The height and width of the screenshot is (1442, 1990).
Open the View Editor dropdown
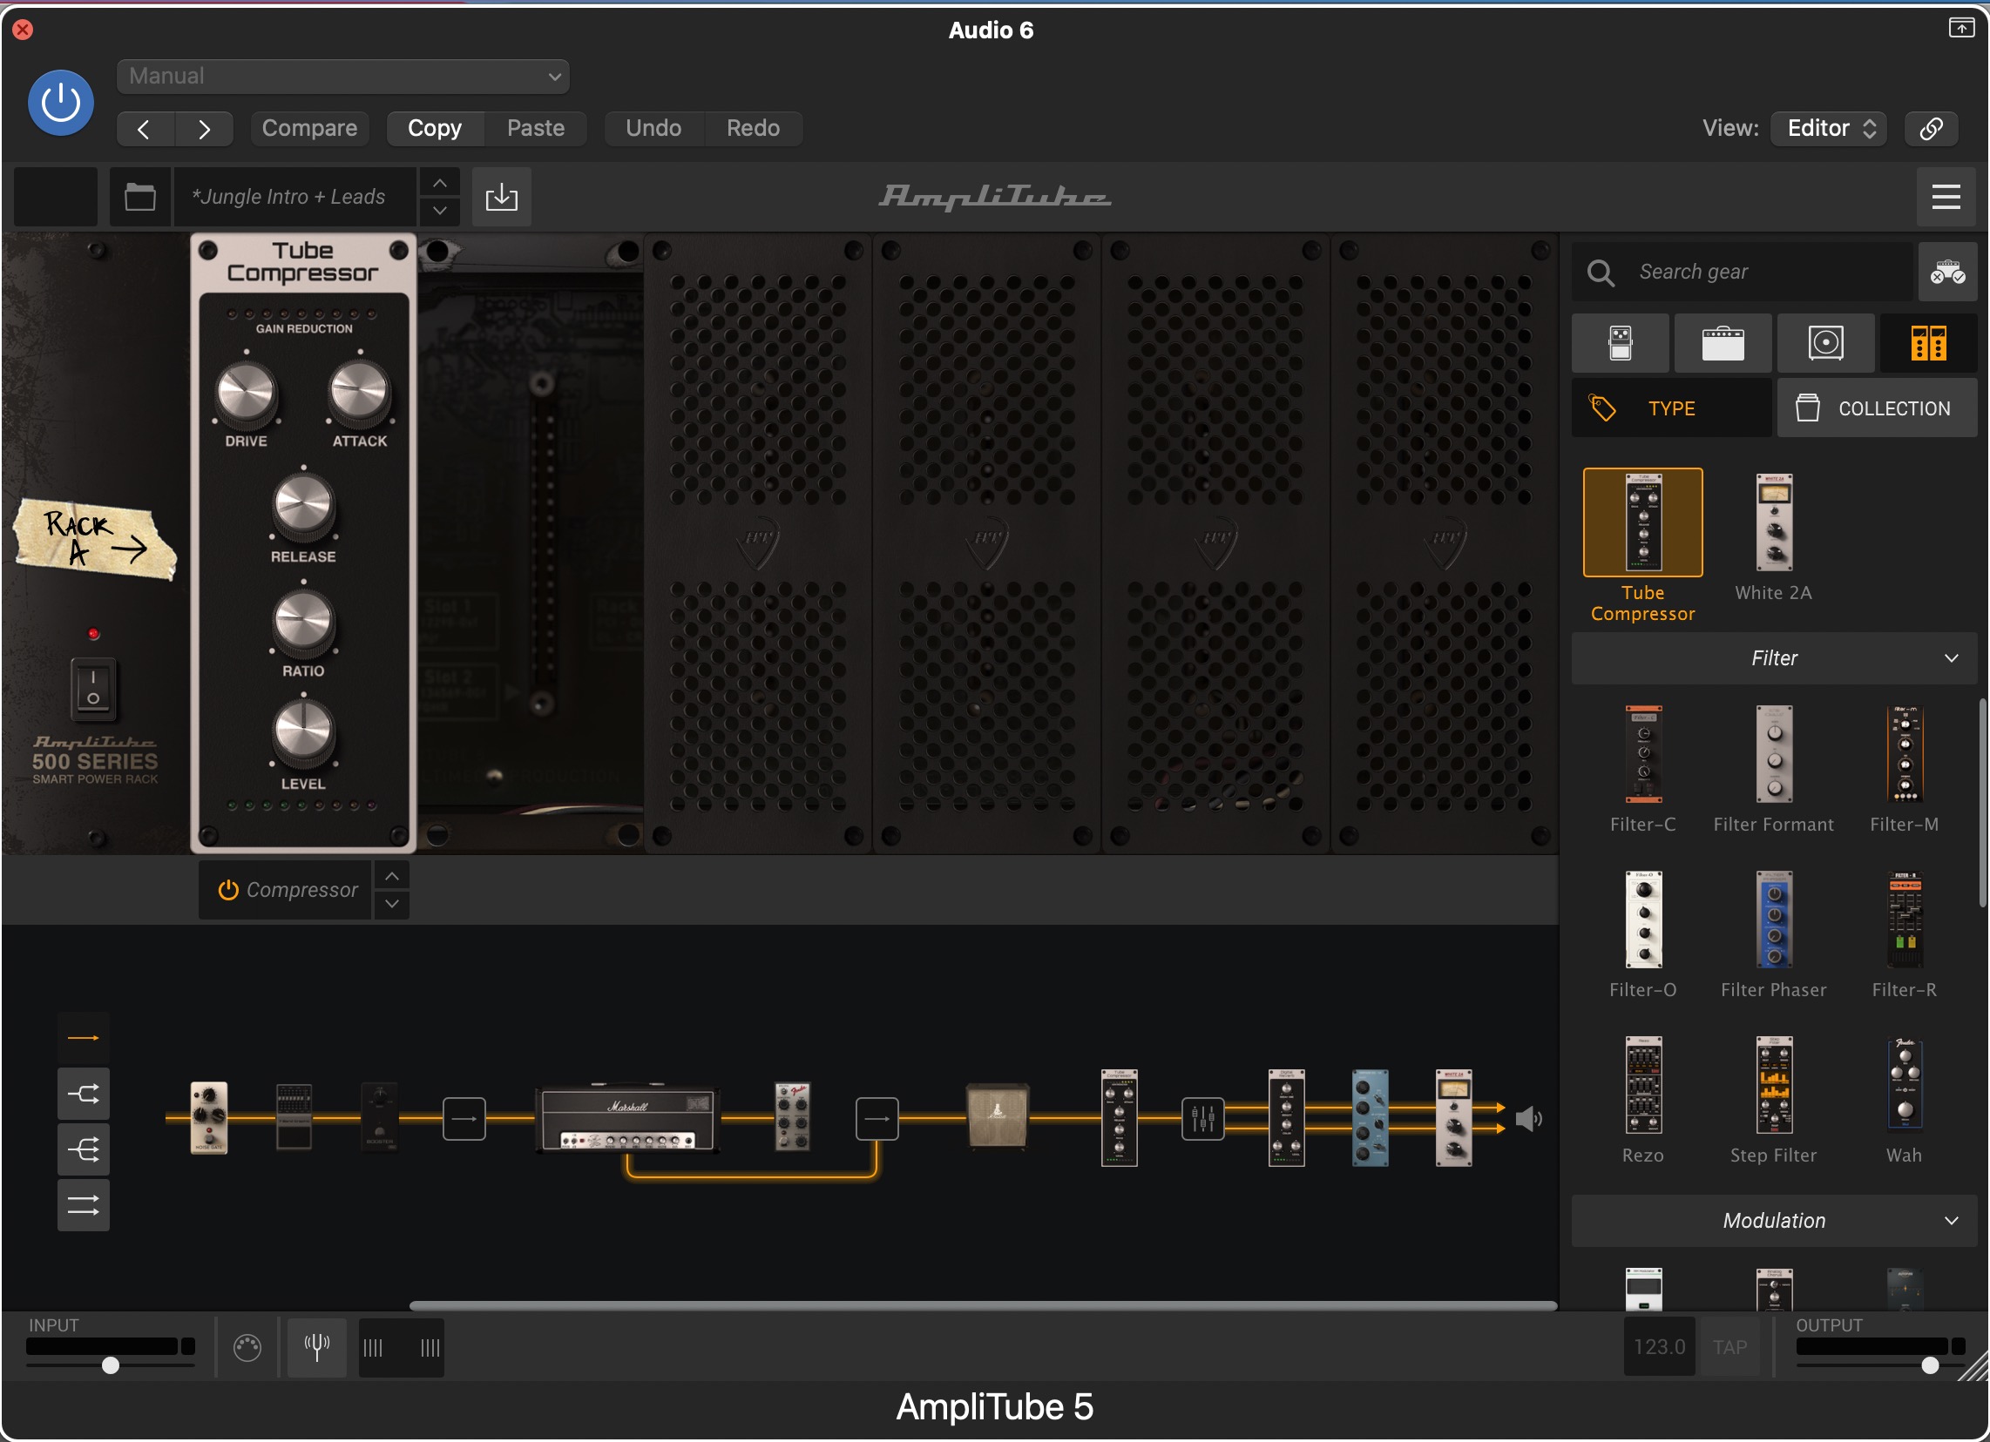(1829, 128)
